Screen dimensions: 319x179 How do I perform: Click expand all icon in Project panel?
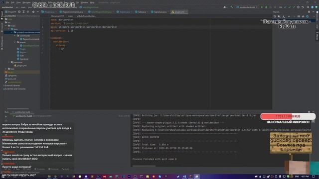(23, 12)
